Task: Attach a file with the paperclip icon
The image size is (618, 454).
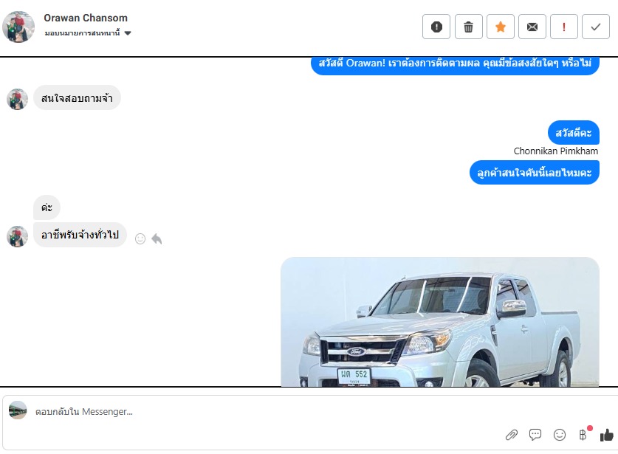Action: pos(512,435)
